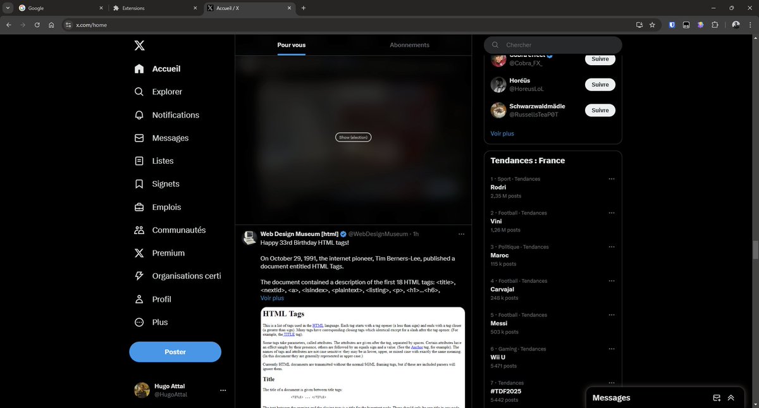Click inside the Chercher search field
759x408 pixels.
552,44
